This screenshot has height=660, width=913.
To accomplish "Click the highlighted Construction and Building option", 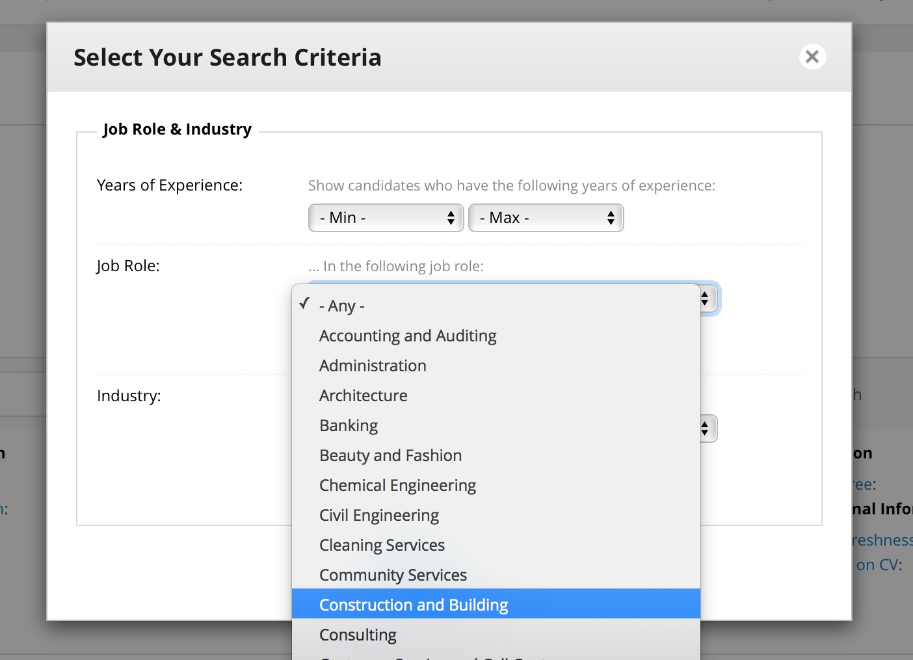I will 414,604.
